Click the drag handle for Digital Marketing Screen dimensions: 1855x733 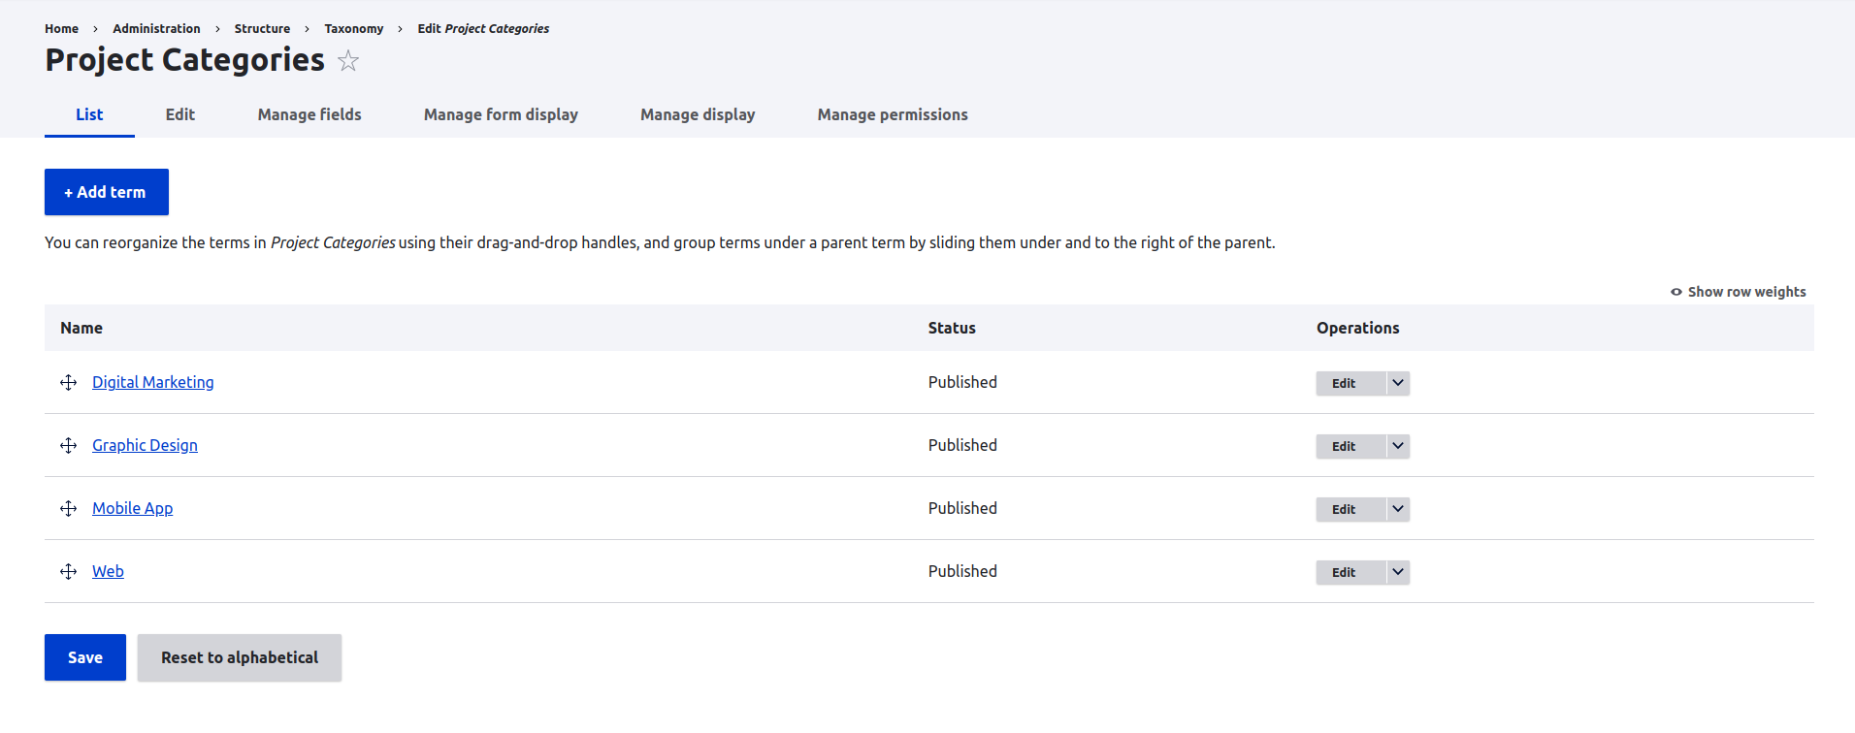pos(68,383)
